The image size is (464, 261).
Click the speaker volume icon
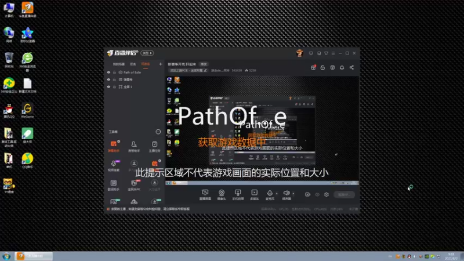point(286,194)
